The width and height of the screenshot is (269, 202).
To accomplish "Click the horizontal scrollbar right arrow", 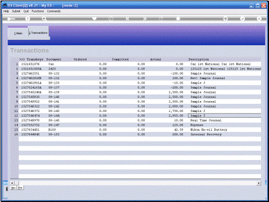I will (x=259, y=183).
